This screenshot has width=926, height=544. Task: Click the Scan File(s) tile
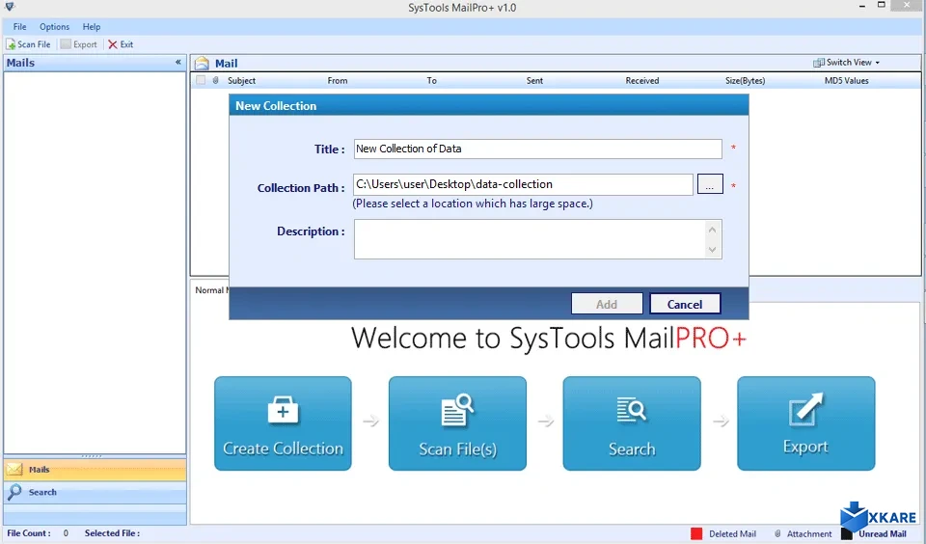tap(457, 423)
